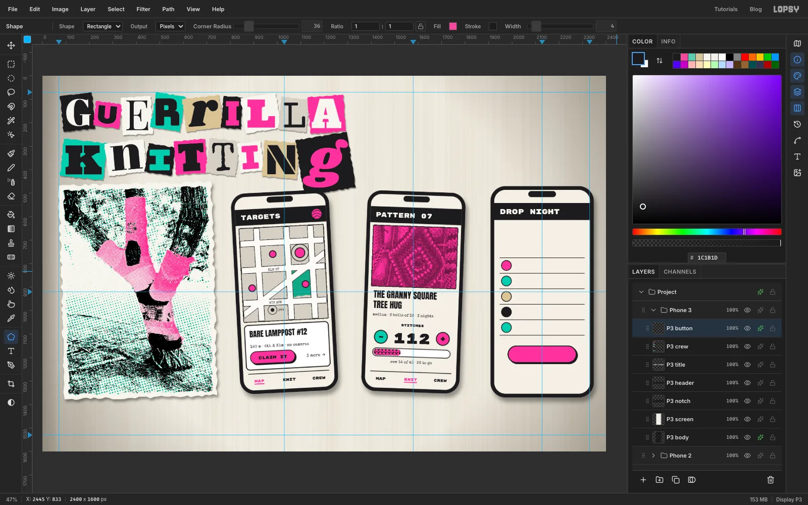Switch to the Info tab
This screenshot has height=505, width=808.
click(x=668, y=41)
